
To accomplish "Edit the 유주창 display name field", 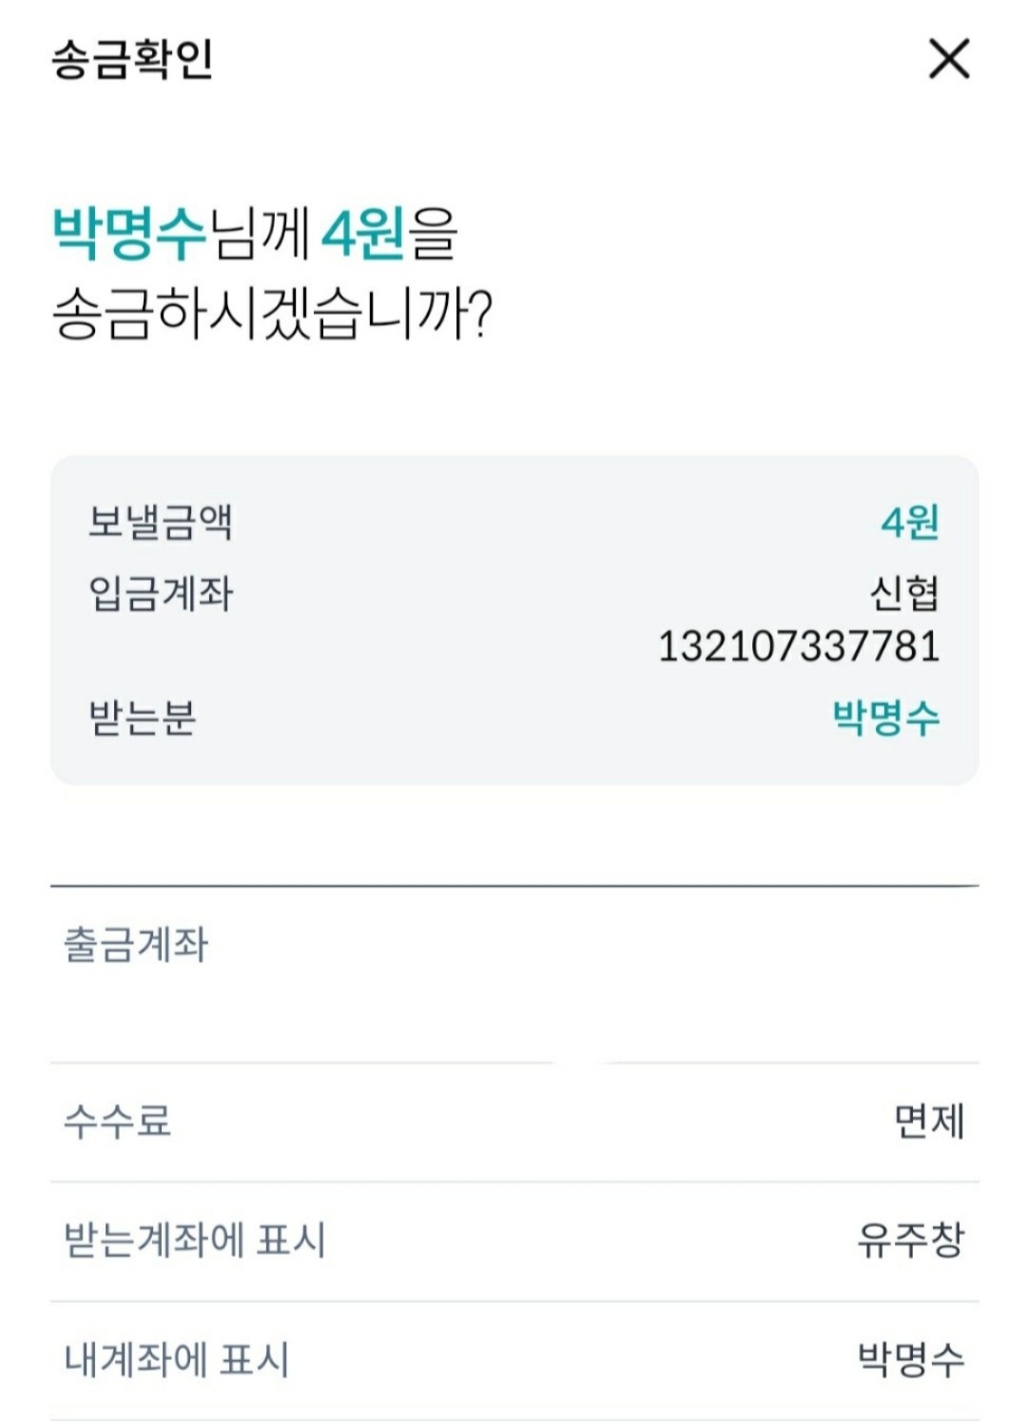I will click(910, 1240).
